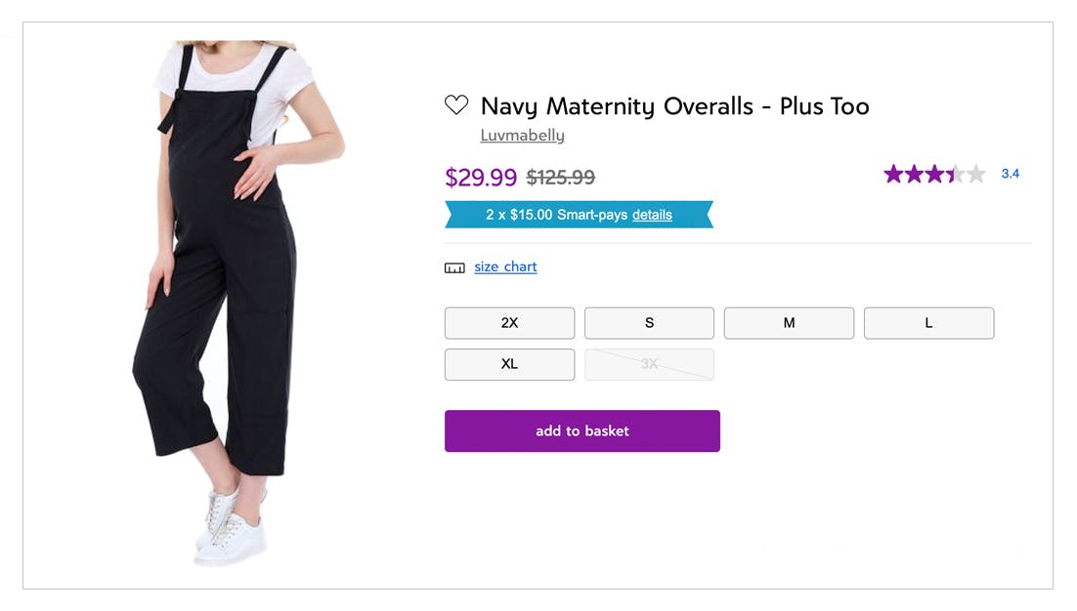Select size S
The width and height of the screenshot is (1077, 611).
point(649,323)
